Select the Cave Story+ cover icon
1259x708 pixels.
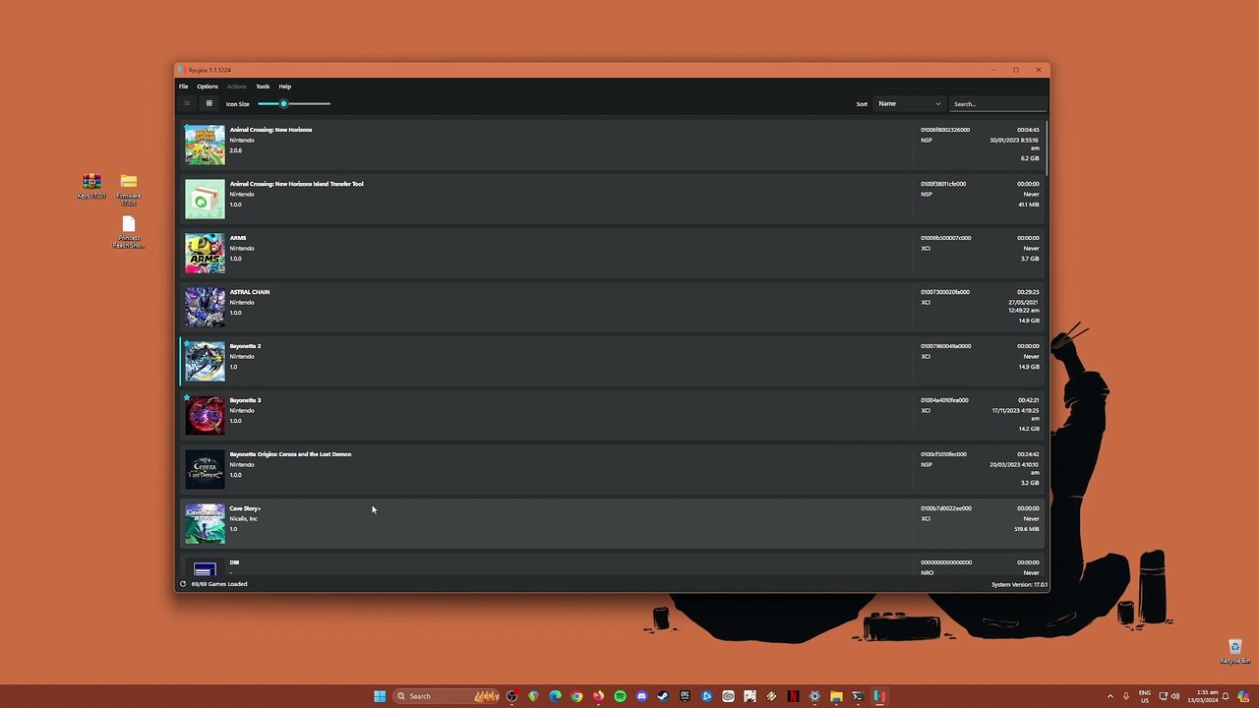coord(205,523)
